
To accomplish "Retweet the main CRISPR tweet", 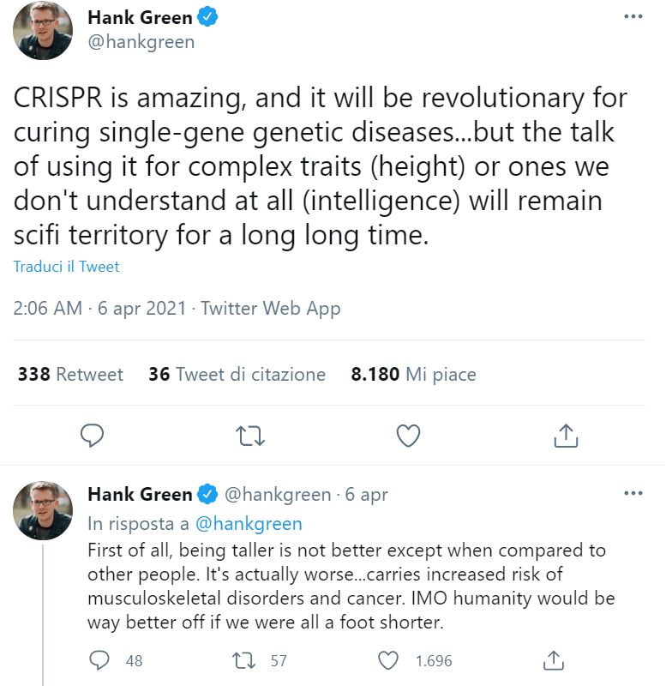I will [249, 436].
